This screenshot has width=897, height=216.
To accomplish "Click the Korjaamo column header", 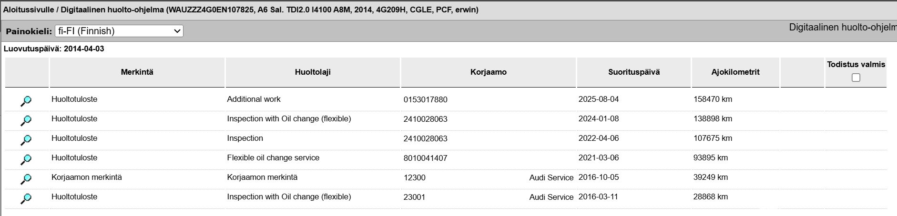I will click(x=489, y=72).
